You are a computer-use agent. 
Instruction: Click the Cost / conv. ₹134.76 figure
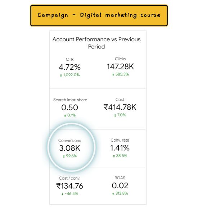point(70,186)
